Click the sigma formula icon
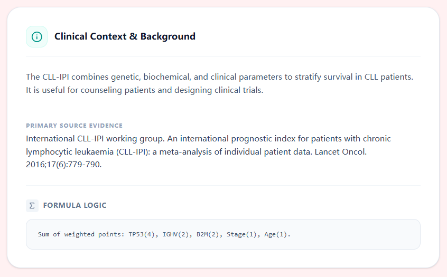The height and width of the screenshot is (277, 447). [x=32, y=205]
